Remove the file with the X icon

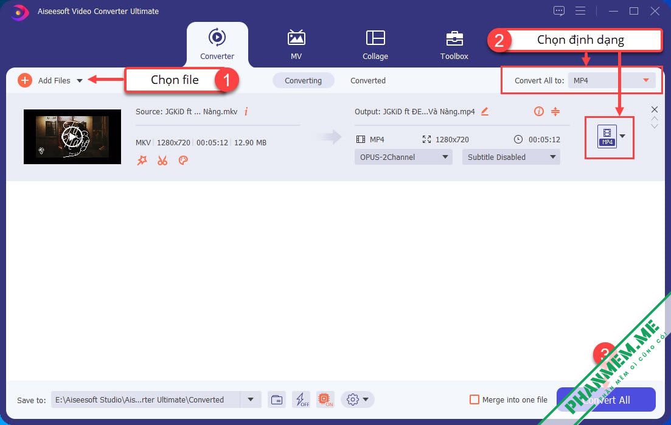[655, 109]
